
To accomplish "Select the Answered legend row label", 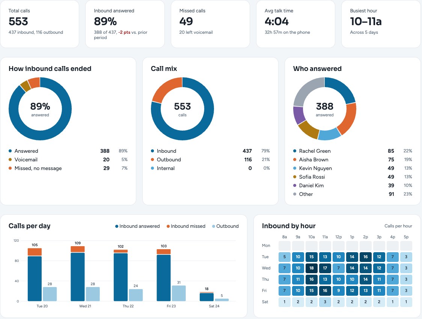I will click(x=26, y=151).
